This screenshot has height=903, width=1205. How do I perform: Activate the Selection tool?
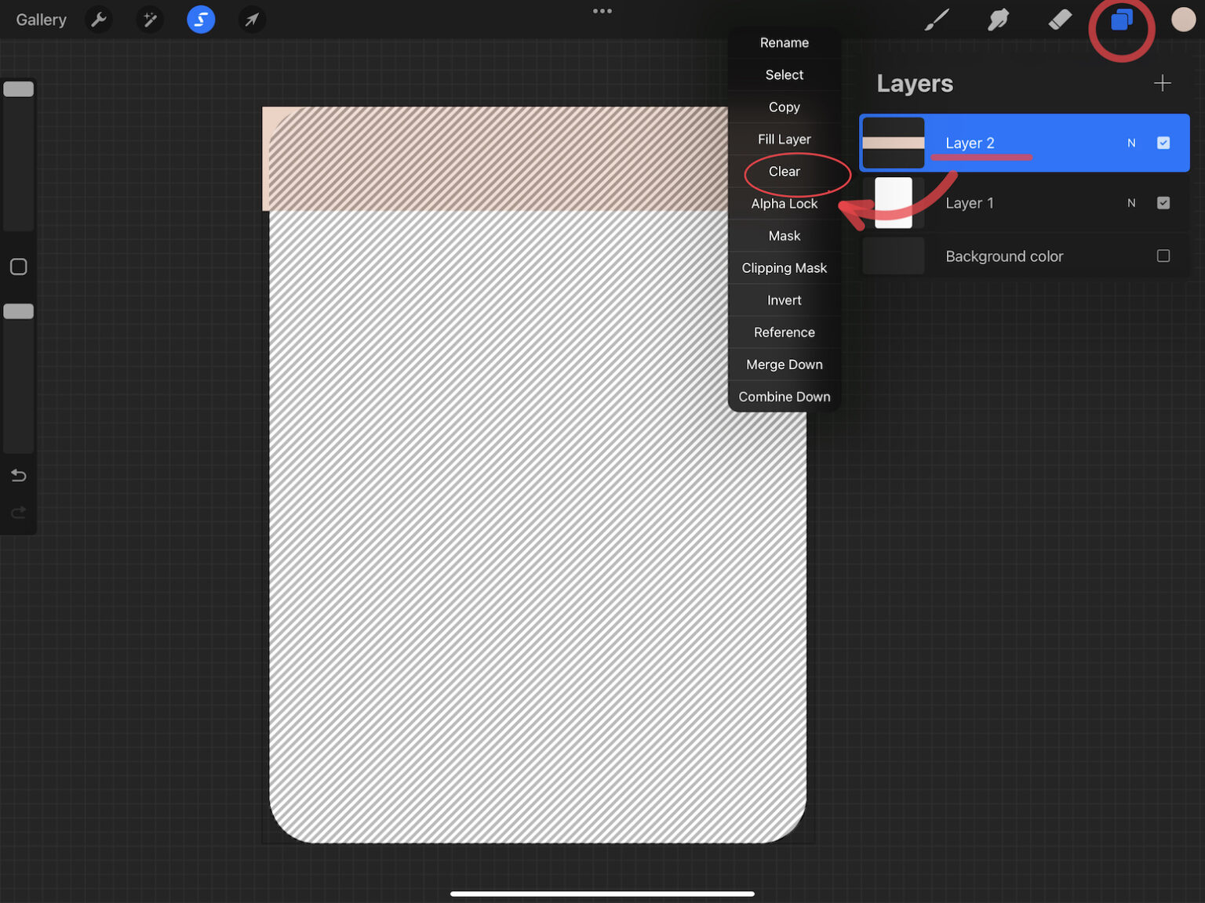201,20
